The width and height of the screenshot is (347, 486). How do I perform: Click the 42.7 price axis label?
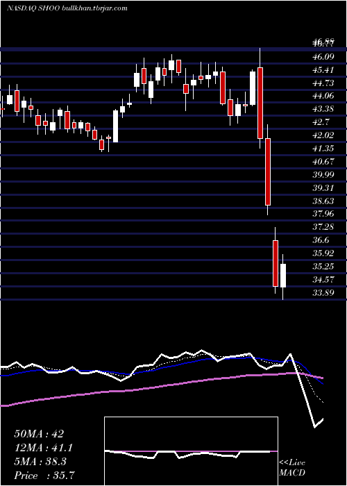[321, 122]
